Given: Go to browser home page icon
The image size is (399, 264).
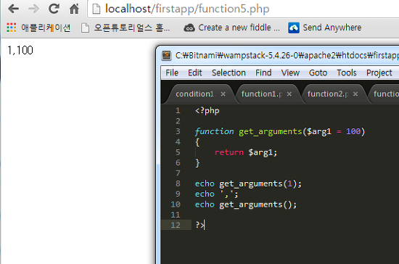Looking at the screenshot, I should (74, 9).
